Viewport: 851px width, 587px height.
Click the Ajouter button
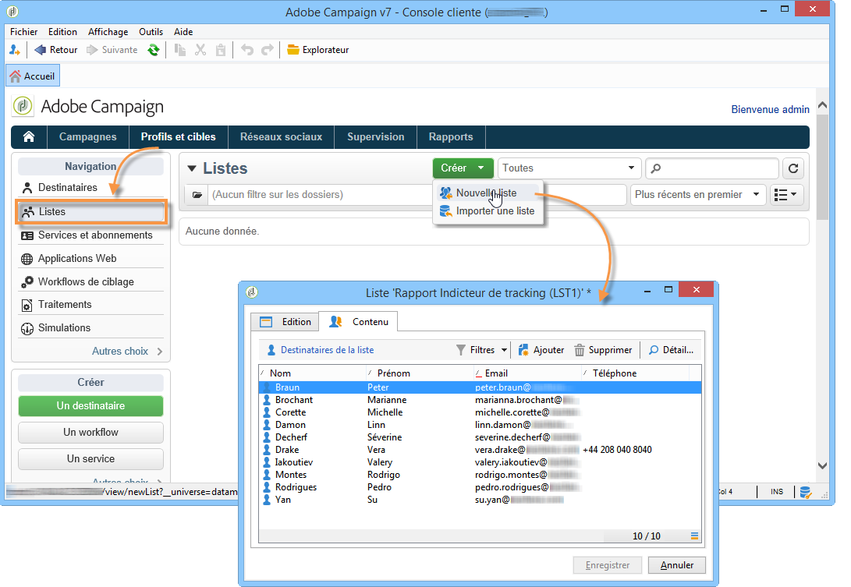coord(541,350)
